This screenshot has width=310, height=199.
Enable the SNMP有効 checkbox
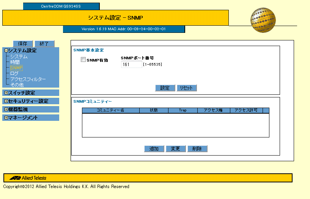83,60
